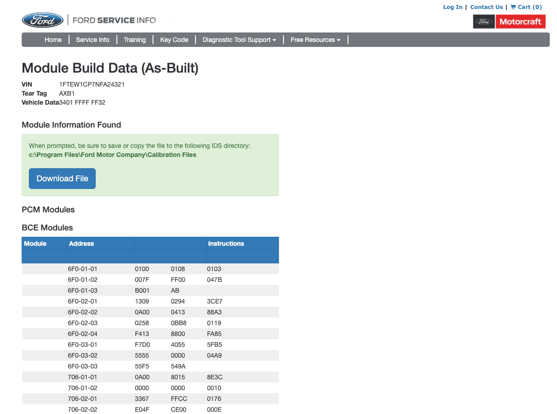This screenshot has height=414, width=557.
Task: Click address cell 706-02-01
Action: pyautogui.click(x=83, y=399)
